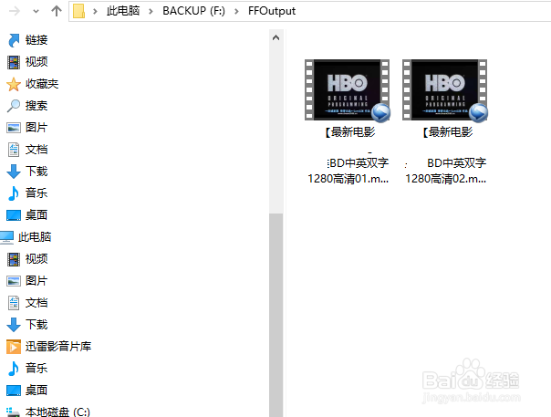Click the 迅雷影音片库 orange icon
The width and height of the screenshot is (551, 417).
click(14, 347)
